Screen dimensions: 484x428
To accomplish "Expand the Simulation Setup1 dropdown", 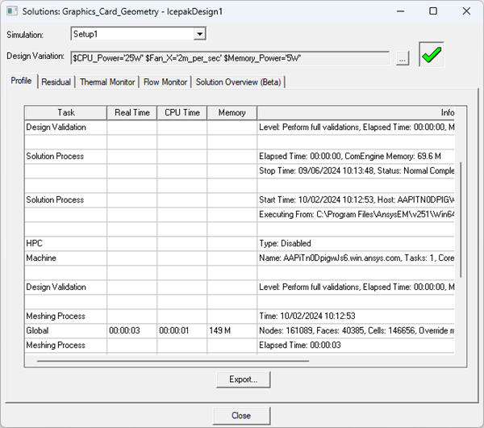I will [x=200, y=34].
